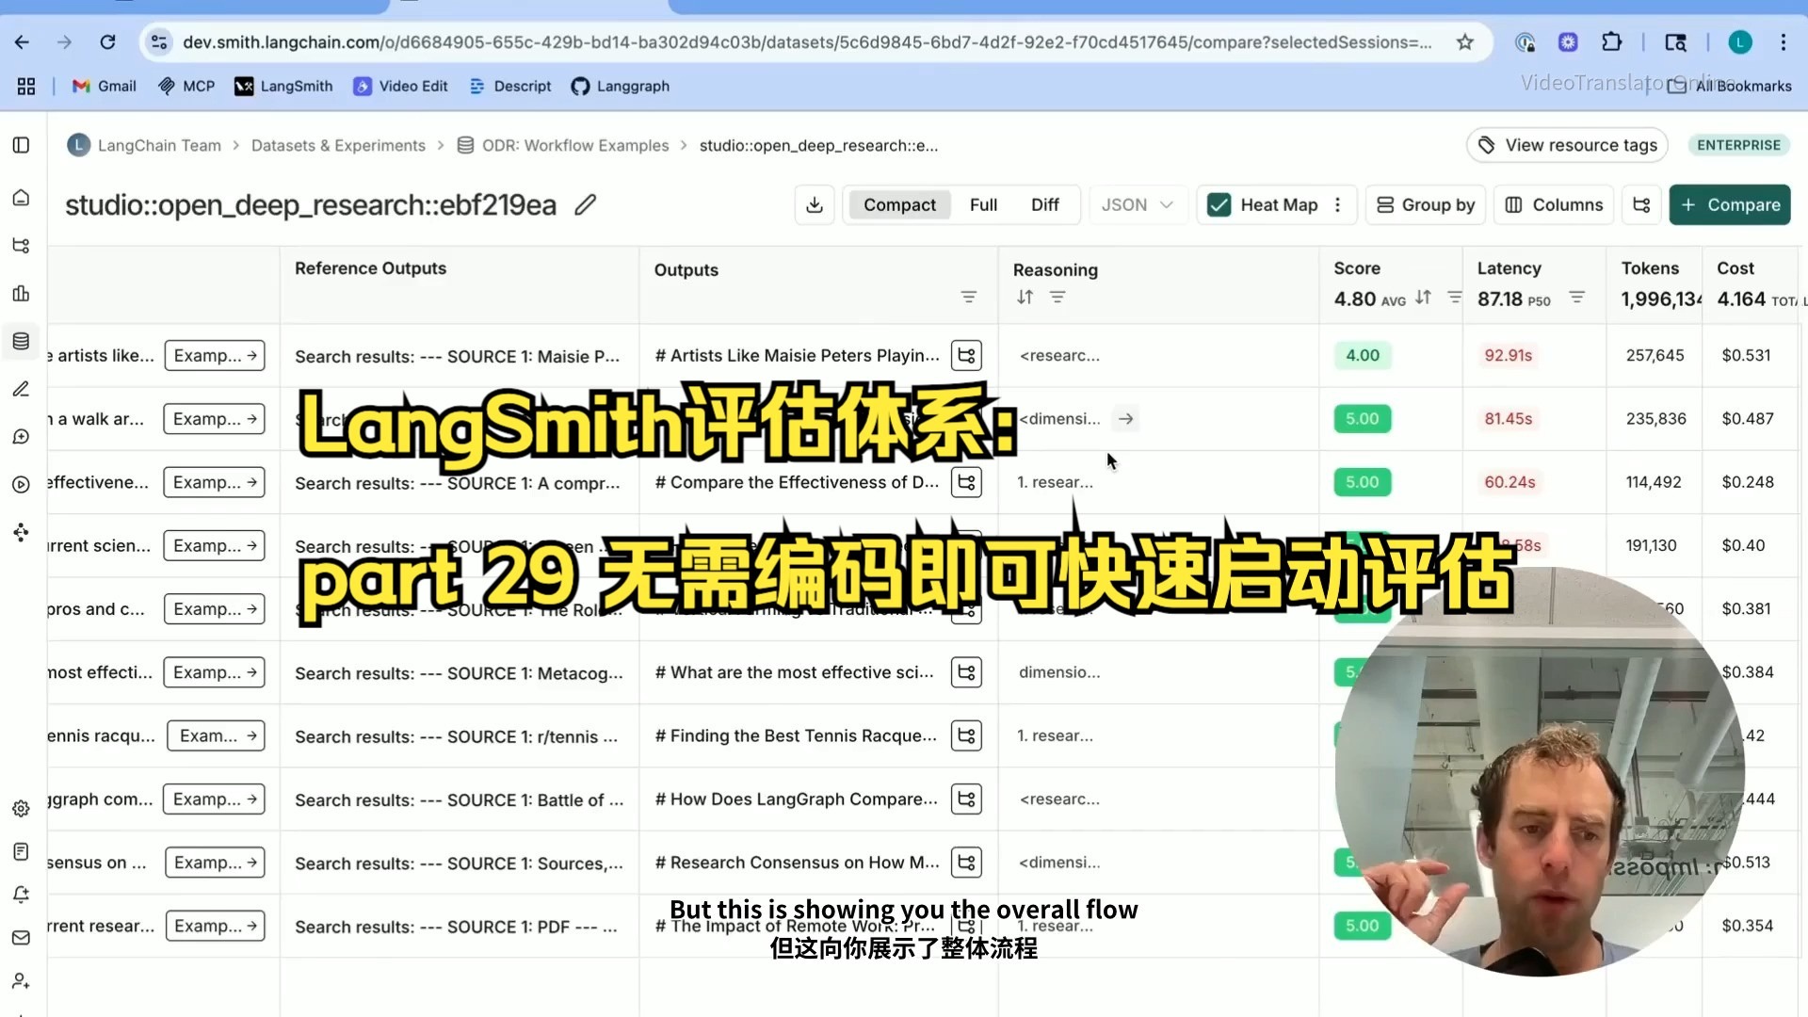
Task: Open All Bookmarks folder
Action: point(1731,86)
